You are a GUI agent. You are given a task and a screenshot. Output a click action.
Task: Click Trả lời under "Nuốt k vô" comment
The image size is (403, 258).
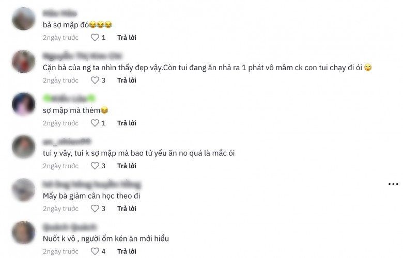point(127,251)
